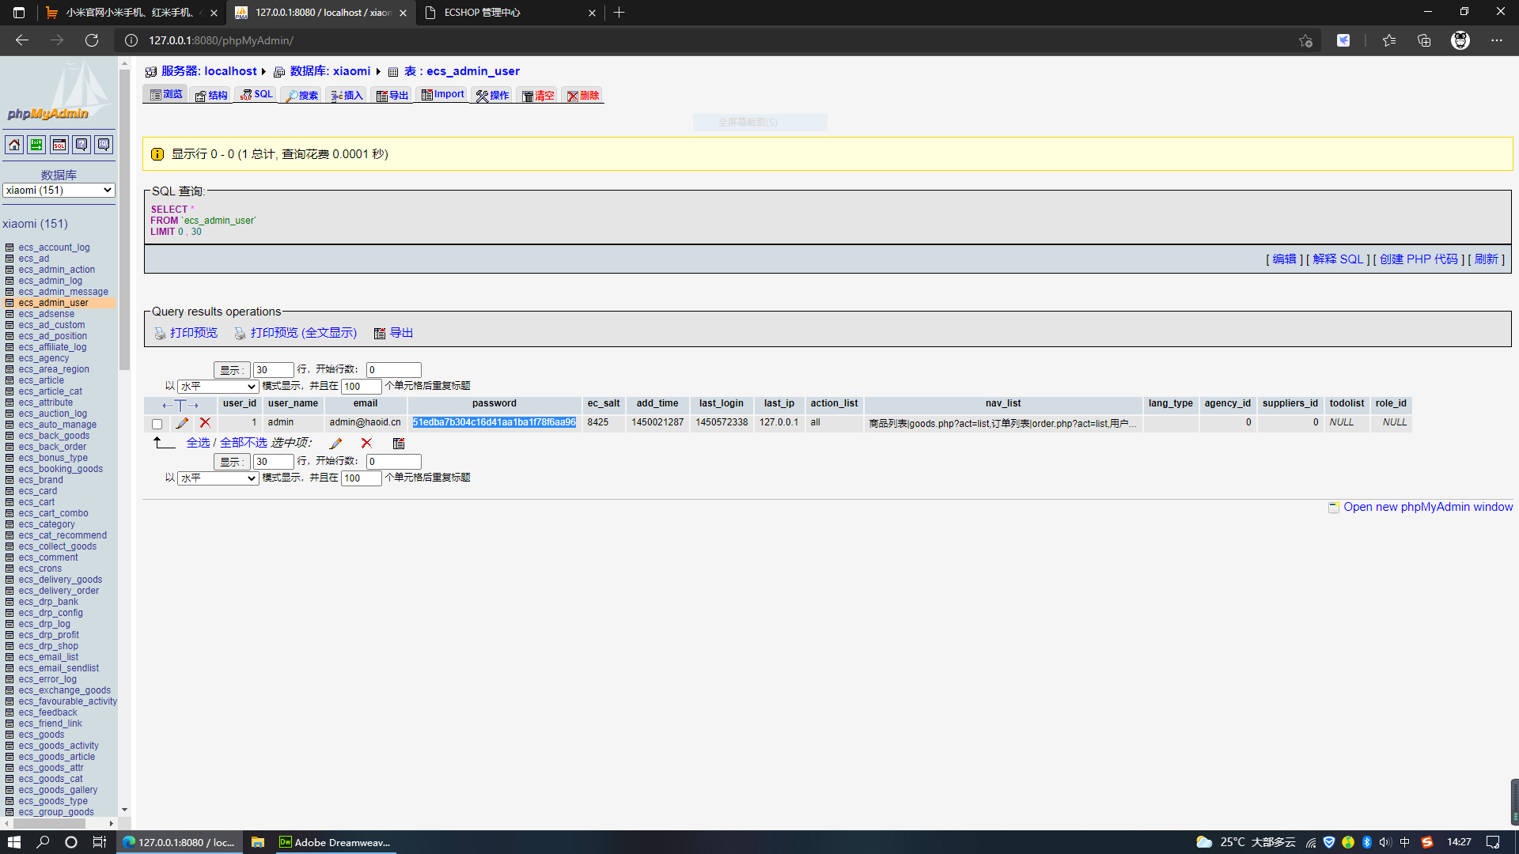The width and height of the screenshot is (1519, 854).
Task: Open the upper display mode dropdown
Action: pos(218,387)
